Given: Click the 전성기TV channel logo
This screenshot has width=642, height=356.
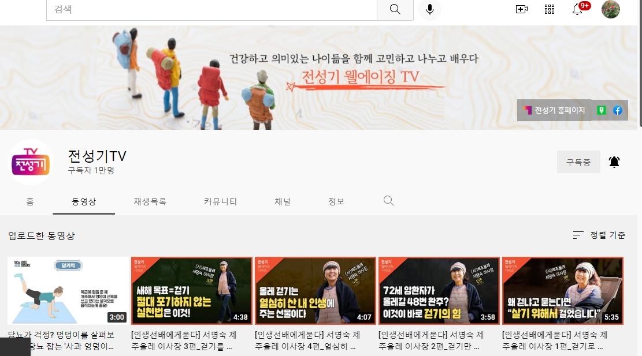Looking at the screenshot, I should tap(31, 162).
